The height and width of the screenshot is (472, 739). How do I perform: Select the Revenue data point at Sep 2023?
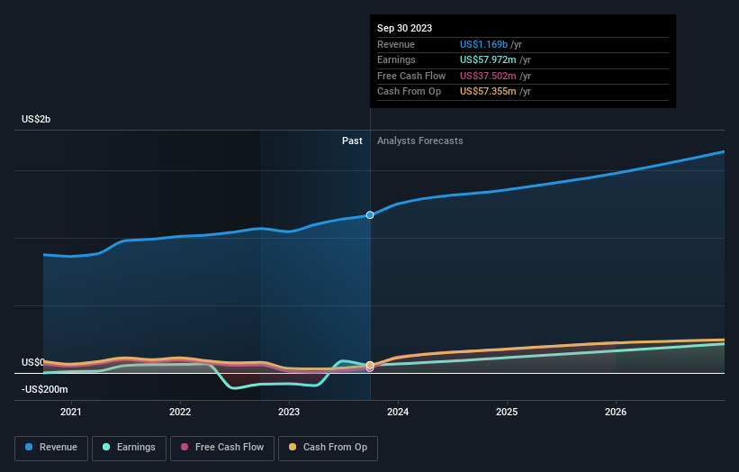click(370, 215)
